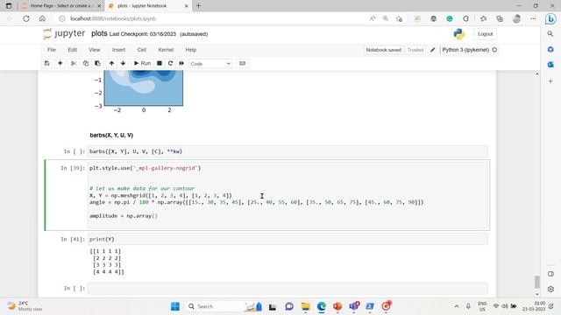Screen dimensions: 561x315
Task: Click the empty last code cell
Action: [288, 288]
